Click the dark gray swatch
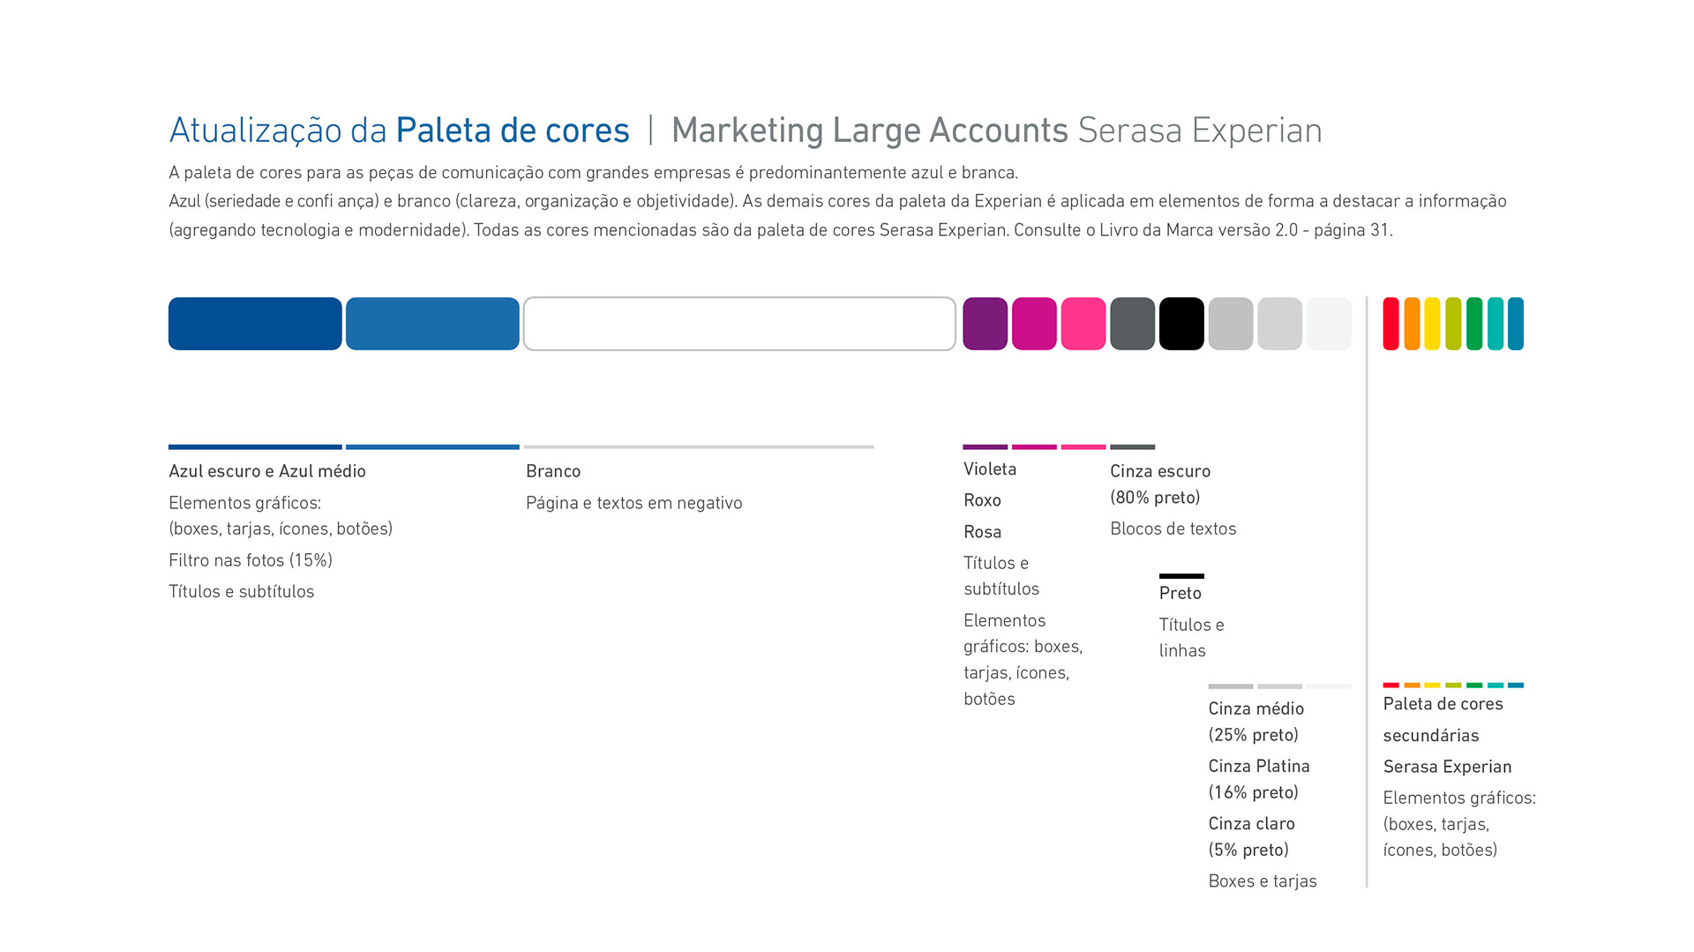Screen dimensions: 1694x952 click(1132, 324)
